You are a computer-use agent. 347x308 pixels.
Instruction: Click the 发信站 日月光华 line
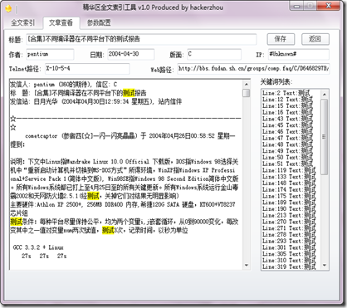click(x=96, y=101)
